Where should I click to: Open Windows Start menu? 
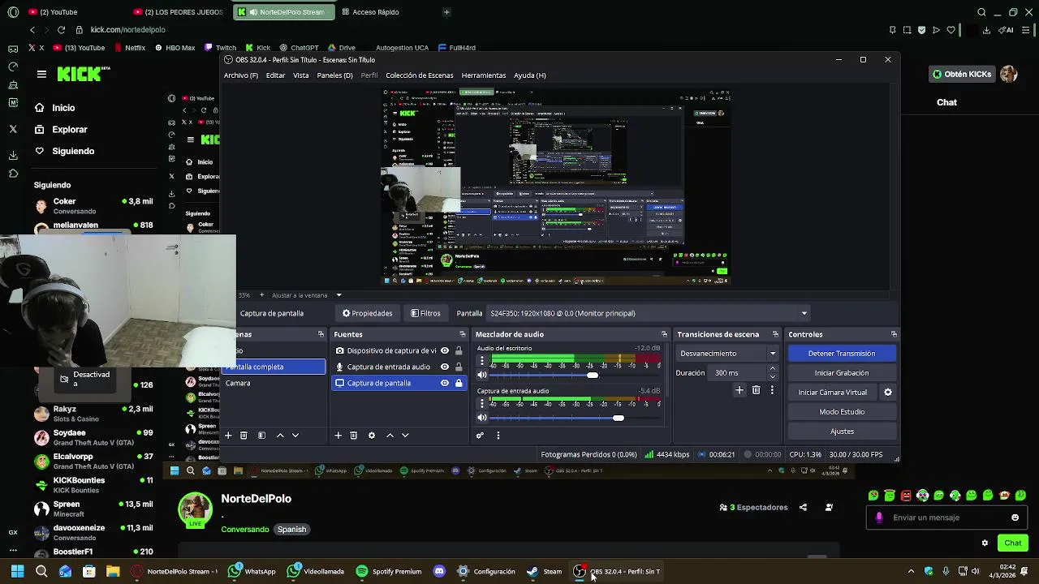tap(17, 572)
